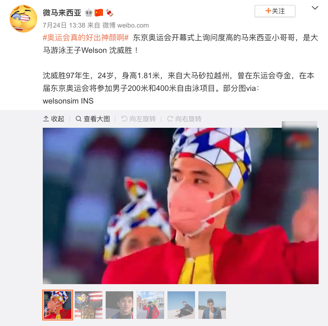This screenshot has height=326, width=328.
Task: Follow the account with +关注 button
Action: coord(275,11)
